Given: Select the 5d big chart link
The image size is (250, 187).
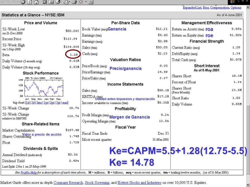Looking at the screenshot, I should click(x=33, y=103).
